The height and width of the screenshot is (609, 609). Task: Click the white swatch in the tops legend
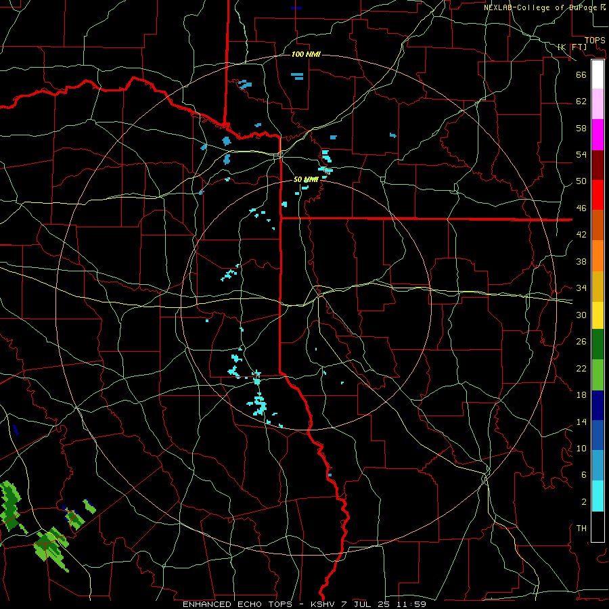tap(597, 74)
